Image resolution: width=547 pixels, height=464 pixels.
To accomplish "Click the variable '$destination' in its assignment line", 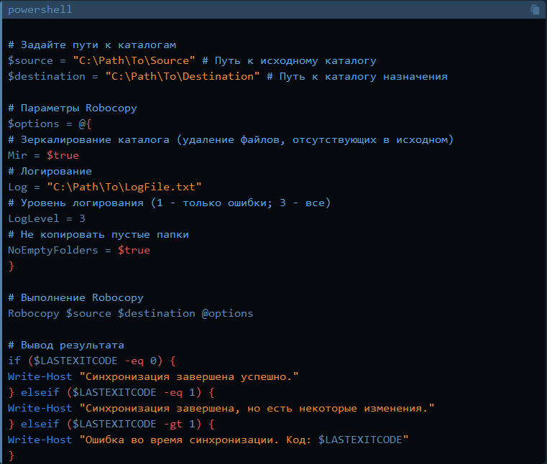I will (x=47, y=76).
